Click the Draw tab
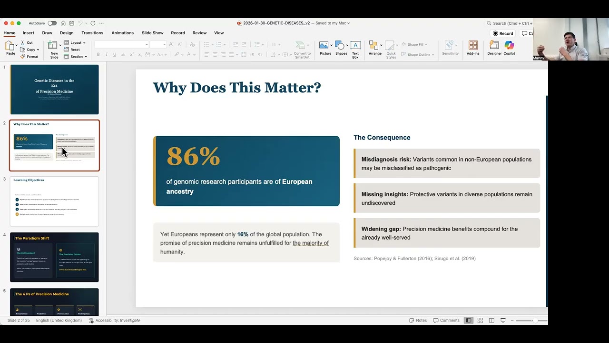The width and height of the screenshot is (609, 343). coord(47,33)
